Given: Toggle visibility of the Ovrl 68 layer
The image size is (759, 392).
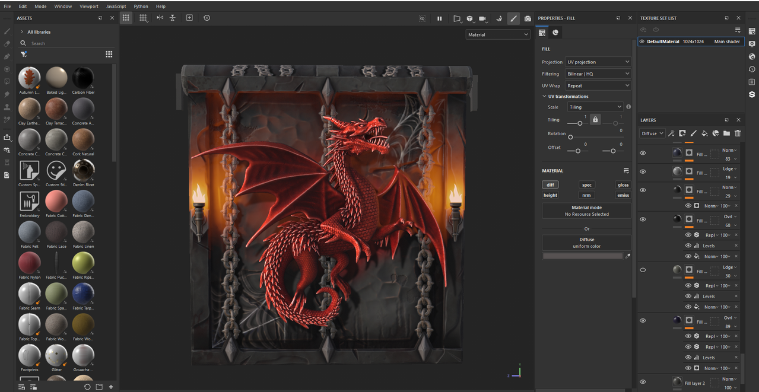Looking at the screenshot, I should tap(643, 219).
